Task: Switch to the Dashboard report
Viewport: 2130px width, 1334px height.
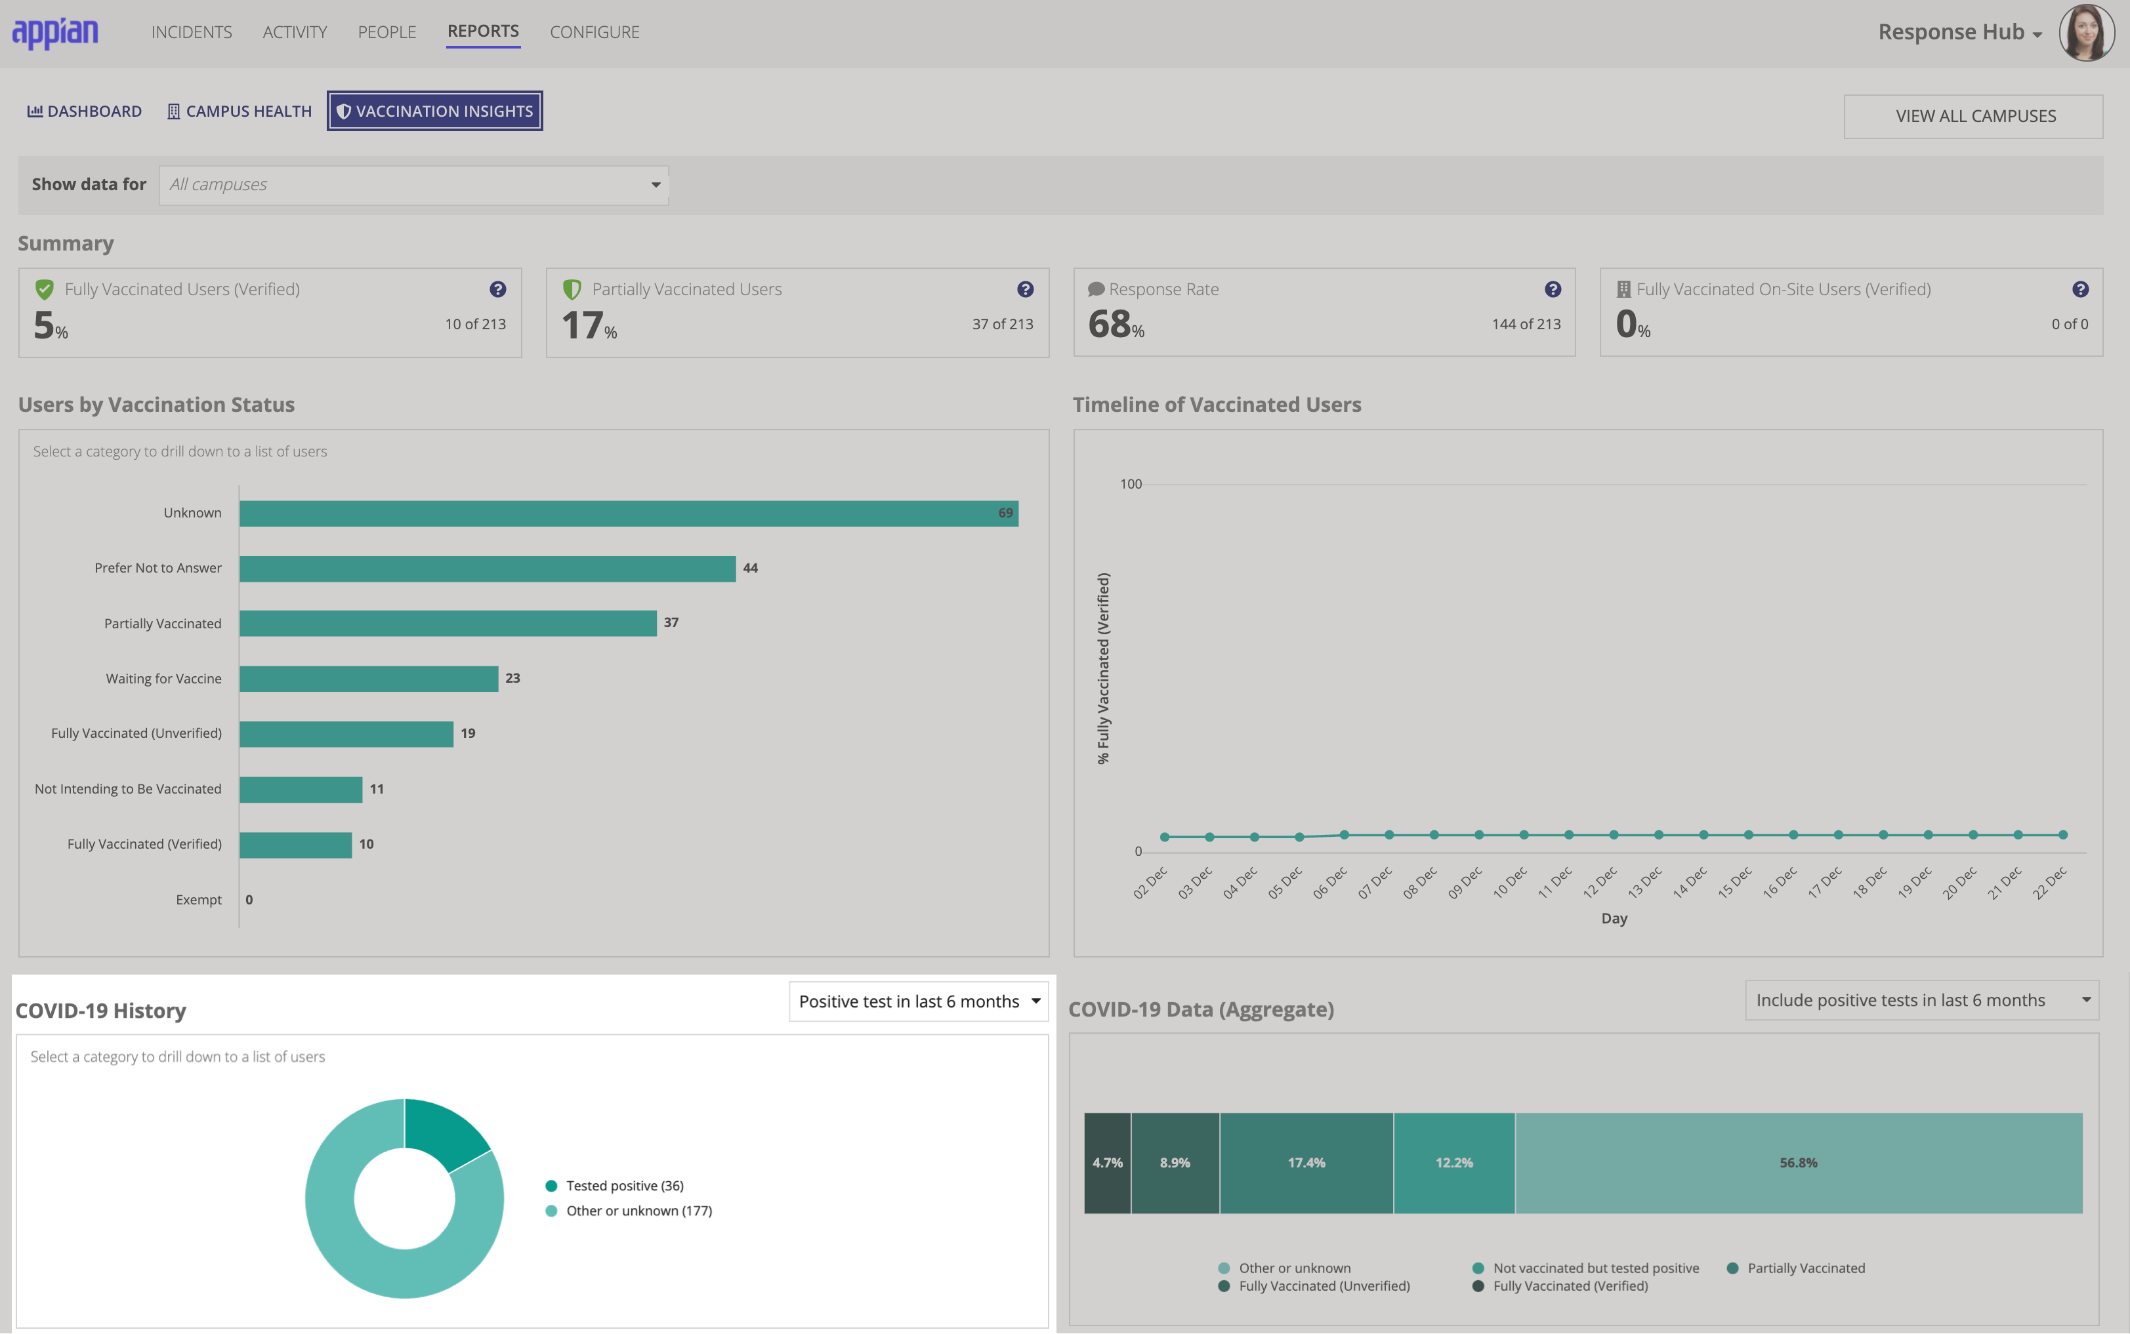Action: 85,111
